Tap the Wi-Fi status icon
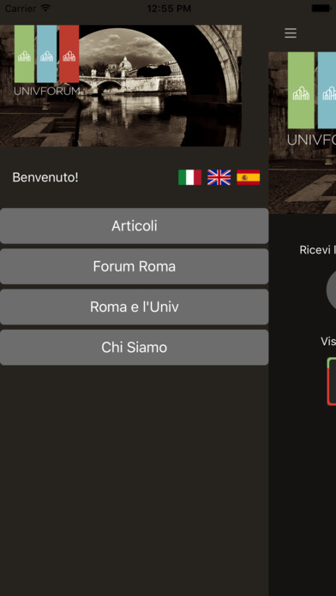Screen dimensions: 336x596 coord(45,8)
